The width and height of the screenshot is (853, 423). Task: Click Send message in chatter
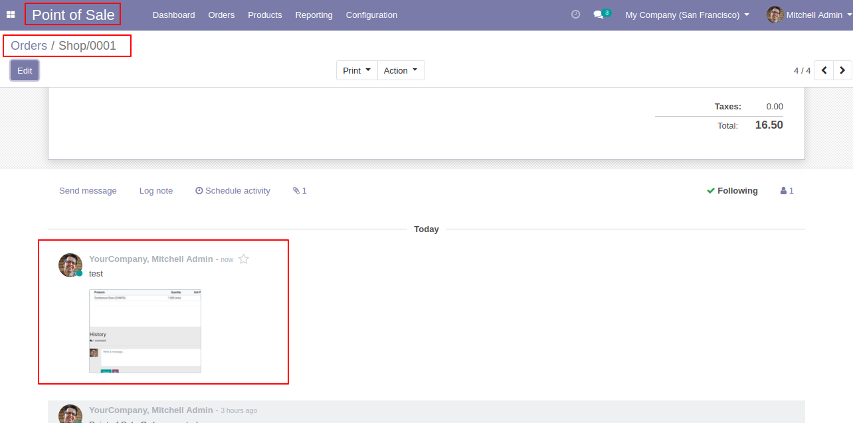(88, 191)
